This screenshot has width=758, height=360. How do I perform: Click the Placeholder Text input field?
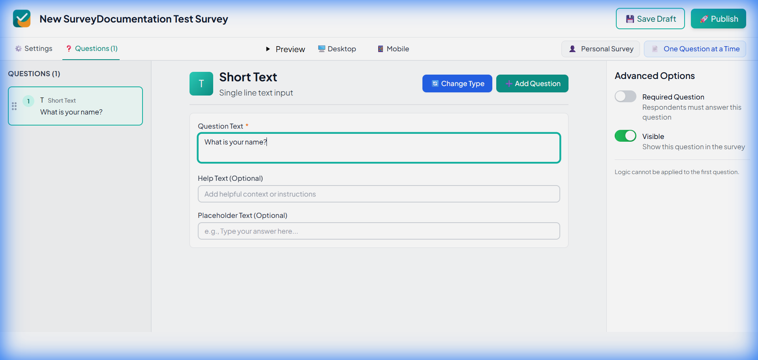click(379, 231)
